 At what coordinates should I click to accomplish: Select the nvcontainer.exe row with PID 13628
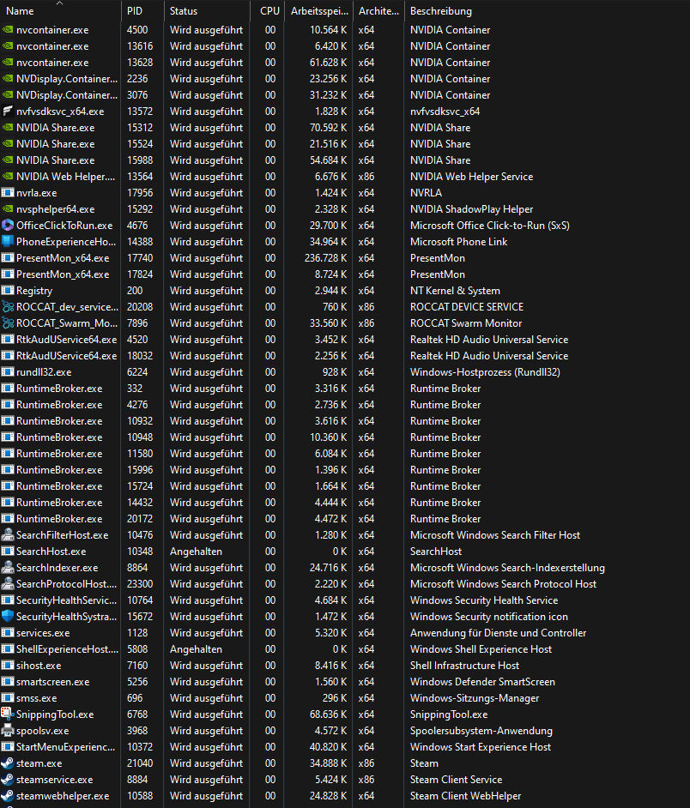(x=345, y=63)
